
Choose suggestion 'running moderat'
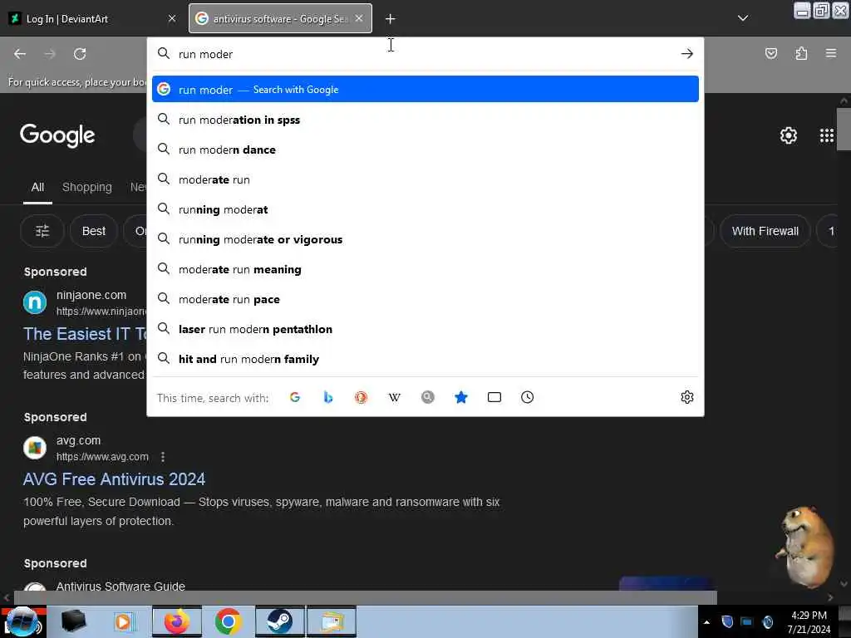[425, 209]
